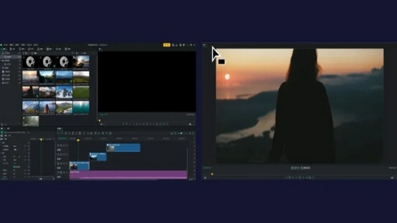Click the new folder icon below the media sidebar
This screenshot has width=397, height=223.
[2, 124]
